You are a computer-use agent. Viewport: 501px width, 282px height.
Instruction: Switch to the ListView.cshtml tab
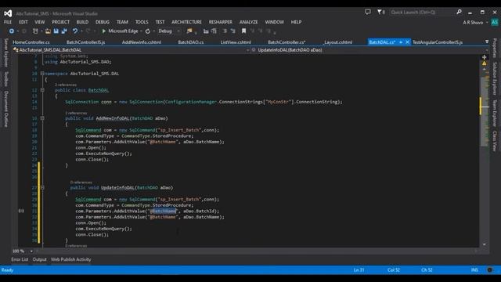point(236,42)
